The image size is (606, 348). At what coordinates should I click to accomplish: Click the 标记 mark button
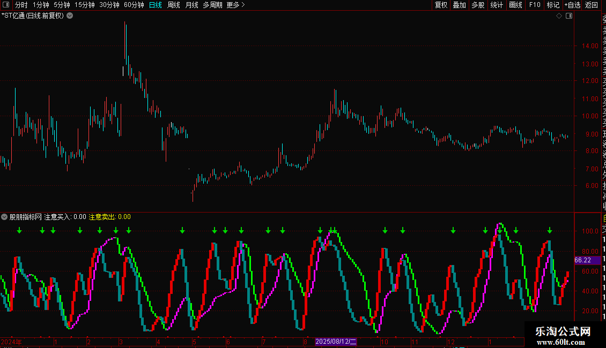[x=553, y=5]
